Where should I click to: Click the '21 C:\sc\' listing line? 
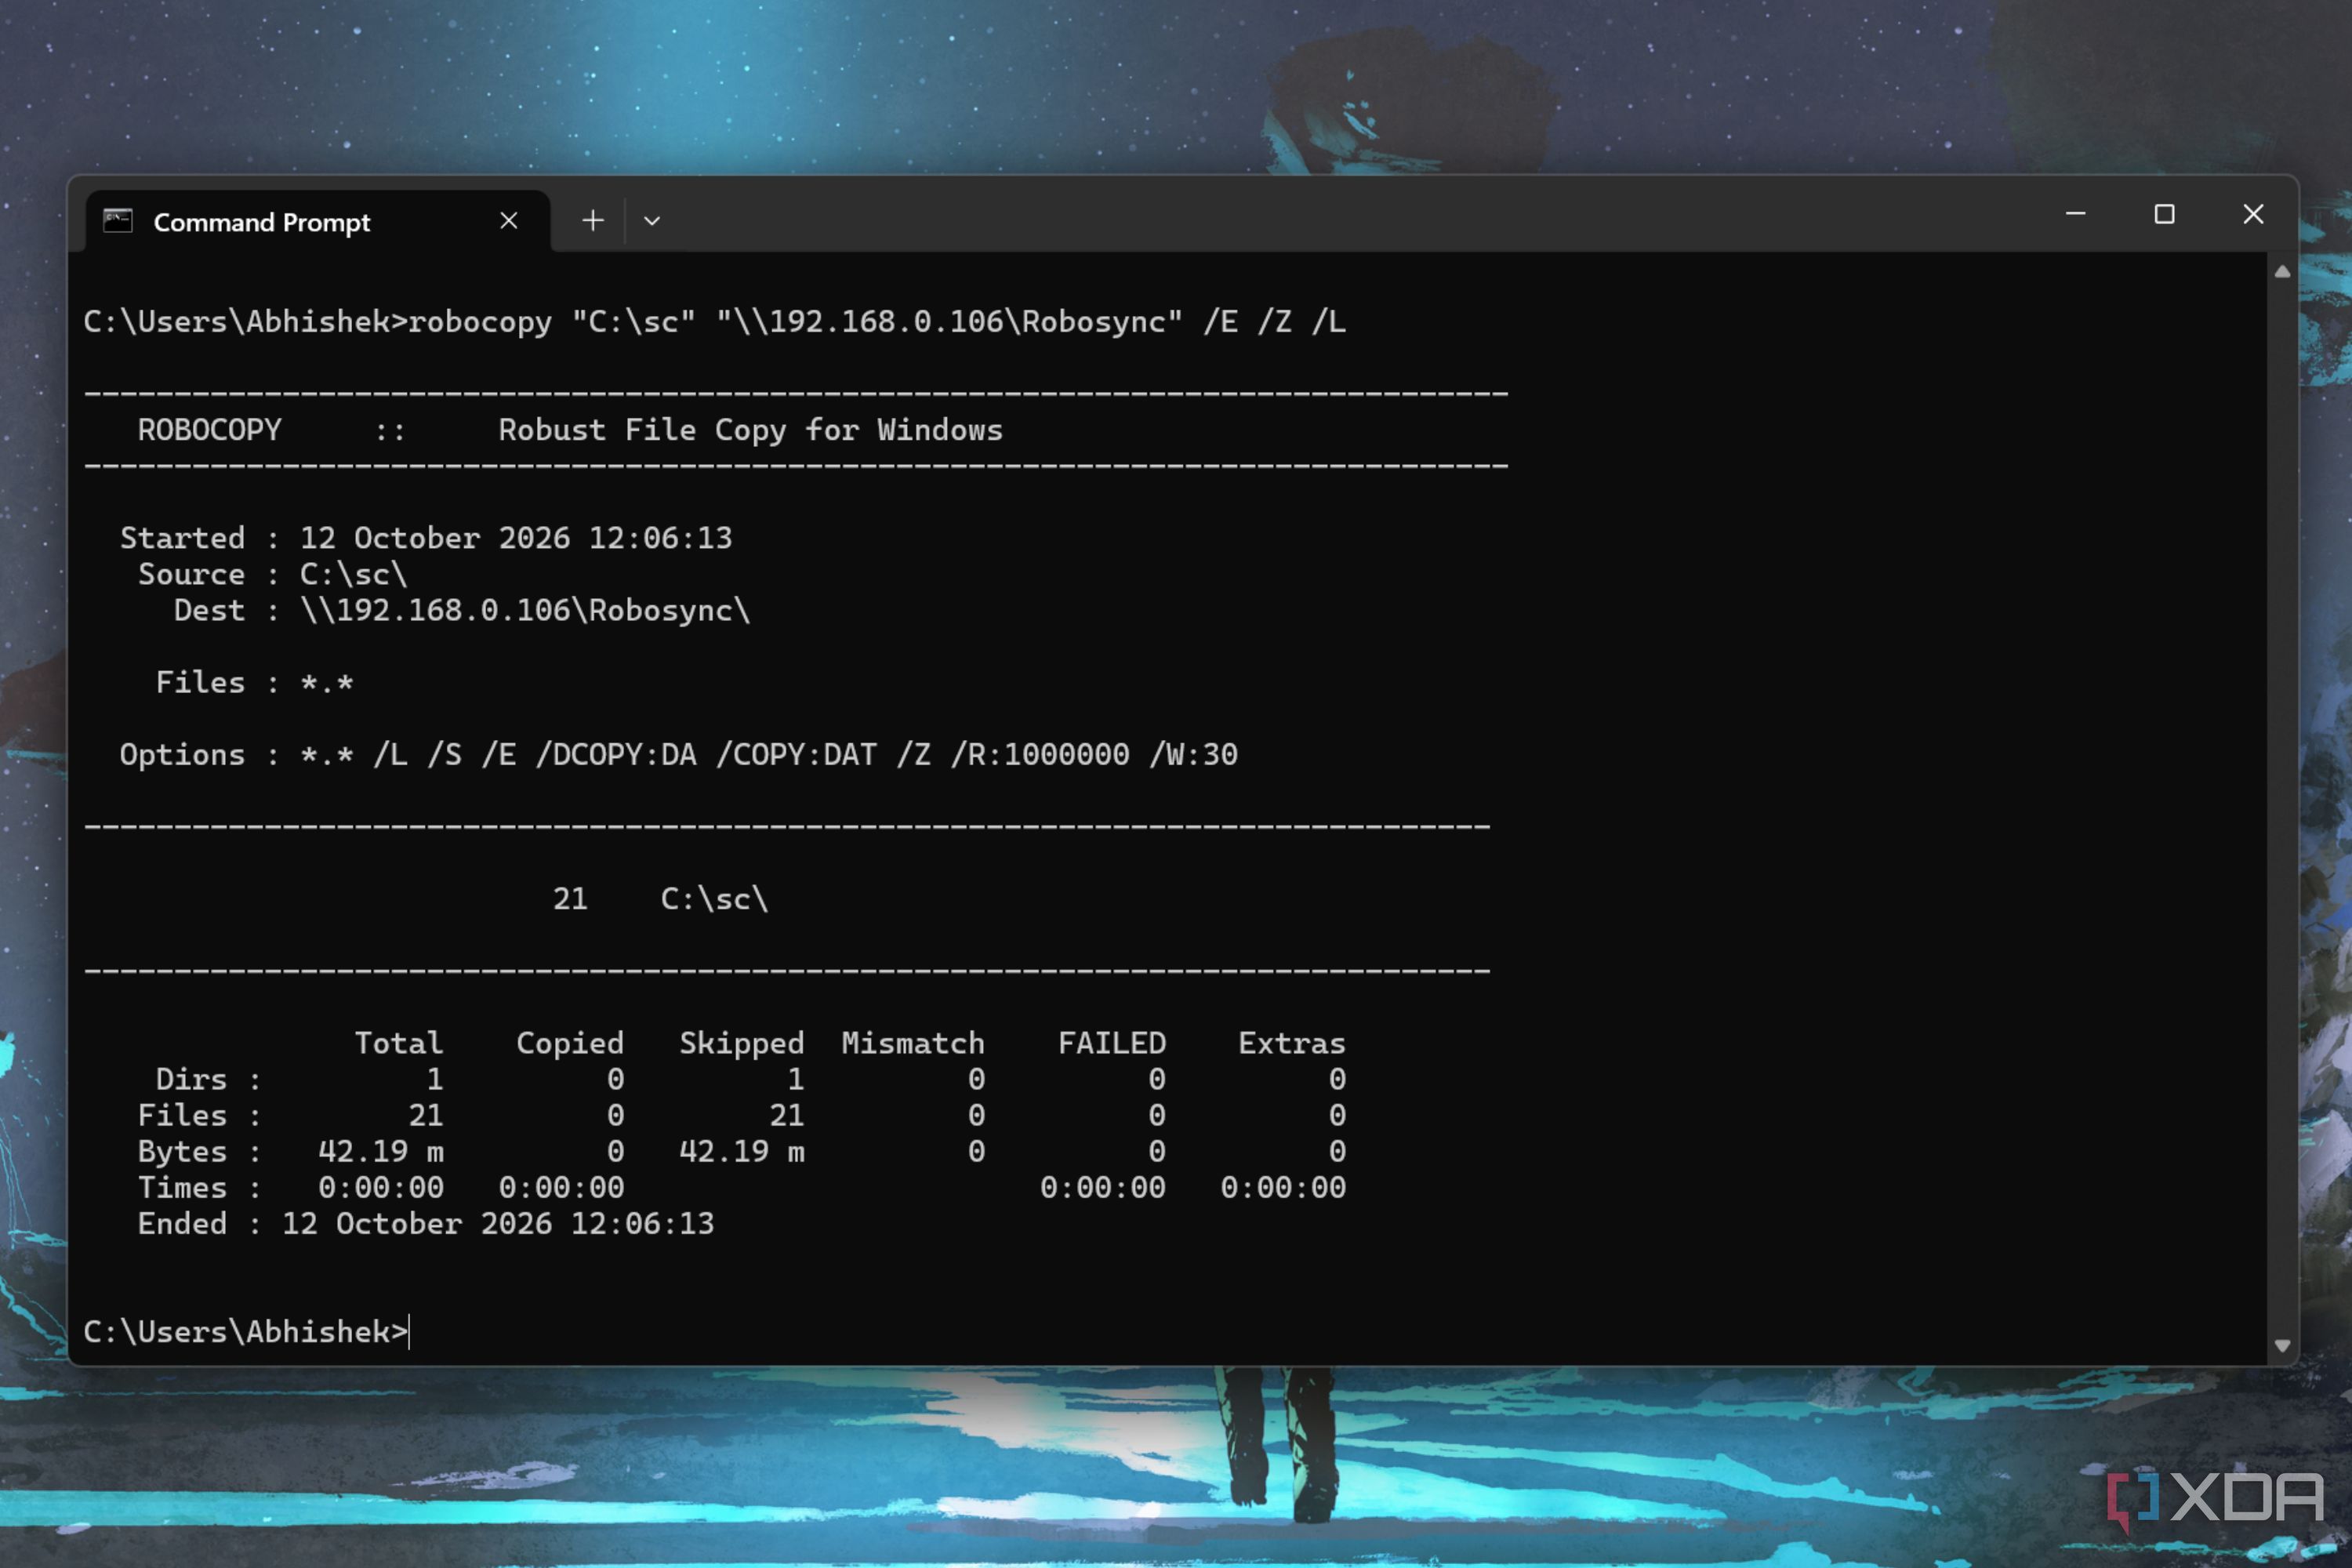click(x=660, y=899)
